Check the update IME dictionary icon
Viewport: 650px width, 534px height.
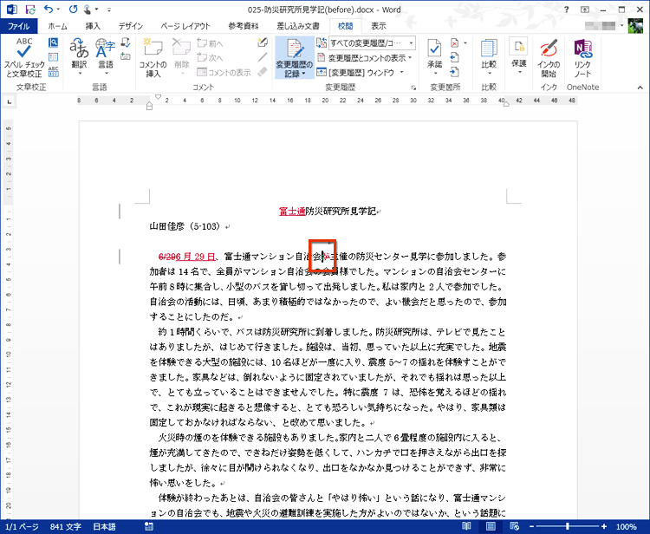point(125,55)
